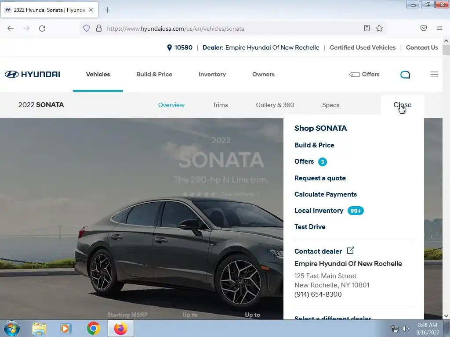
Task: Open the Firefox application menu
Action: point(439,28)
